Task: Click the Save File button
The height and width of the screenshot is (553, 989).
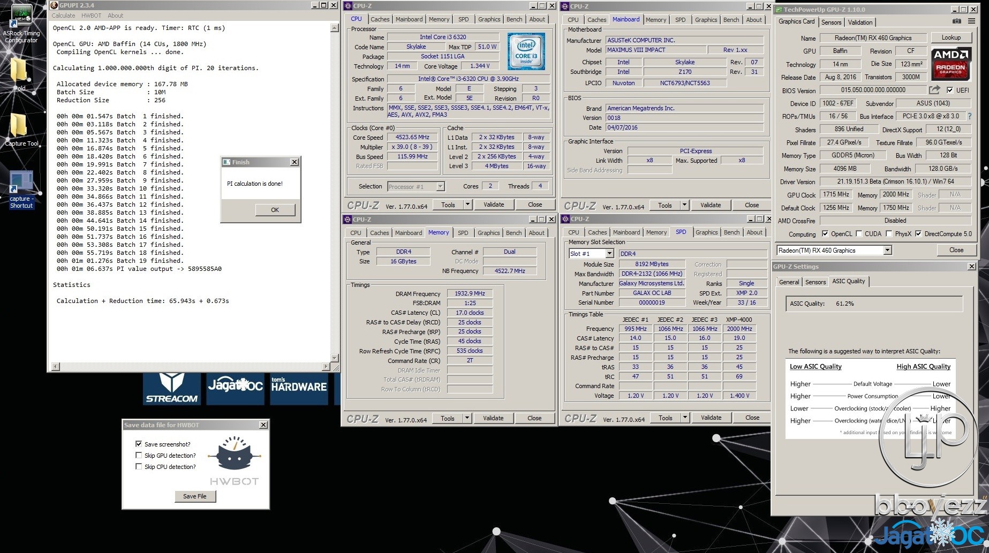Action: point(195,496)
